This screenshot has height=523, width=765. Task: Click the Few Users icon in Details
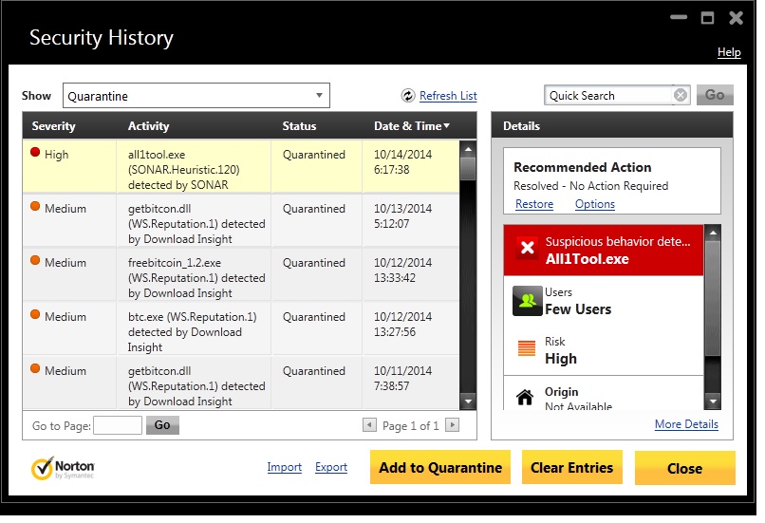(x=526, y=301)
